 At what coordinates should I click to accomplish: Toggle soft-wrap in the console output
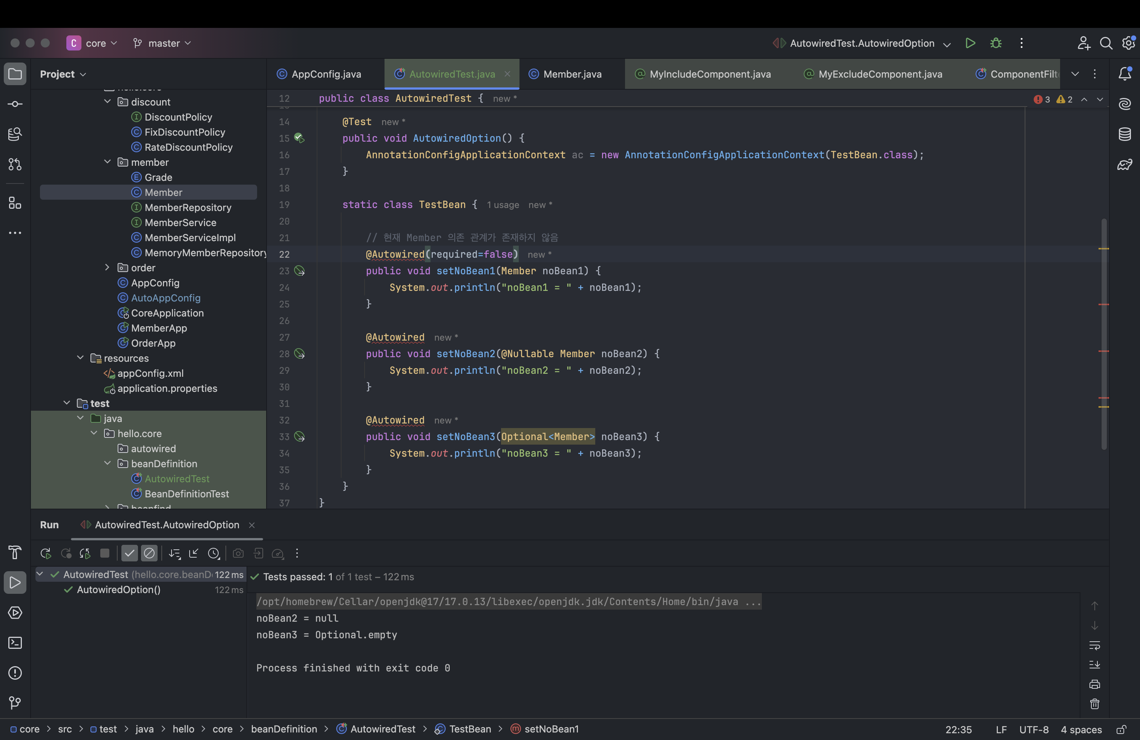1094,645
